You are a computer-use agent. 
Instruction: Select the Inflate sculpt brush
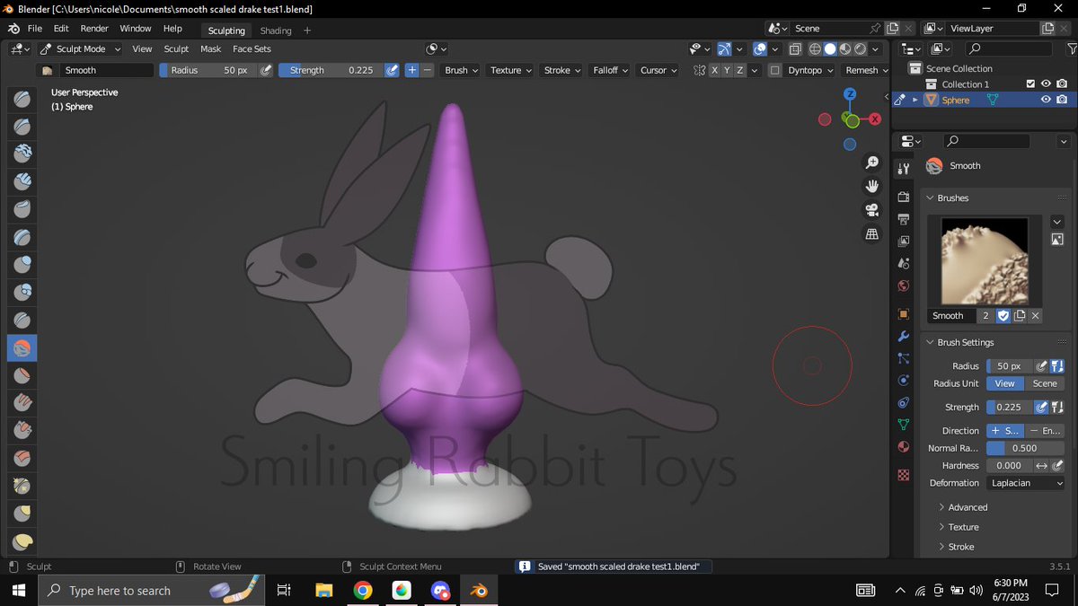click(22, 264)
